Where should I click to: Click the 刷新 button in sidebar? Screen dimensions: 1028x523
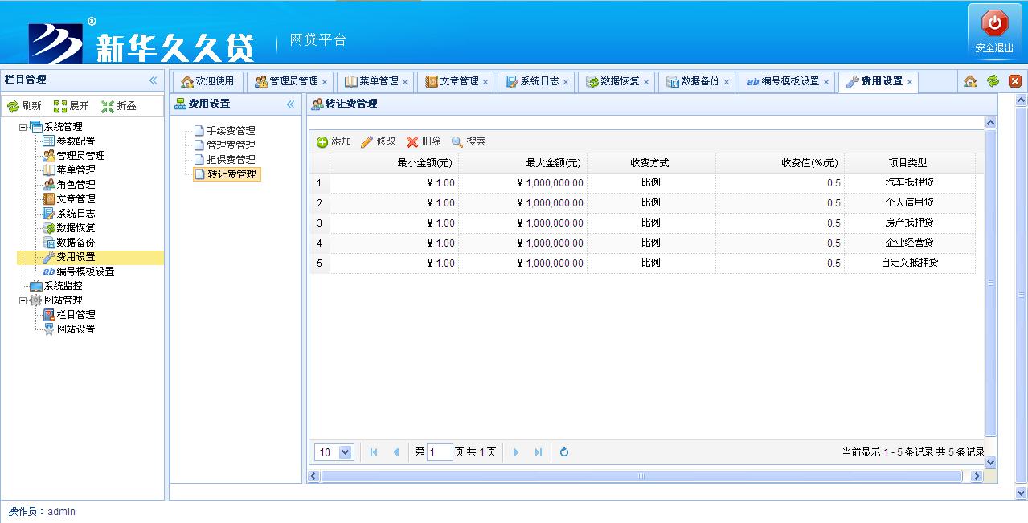click(x=25, y=106)
